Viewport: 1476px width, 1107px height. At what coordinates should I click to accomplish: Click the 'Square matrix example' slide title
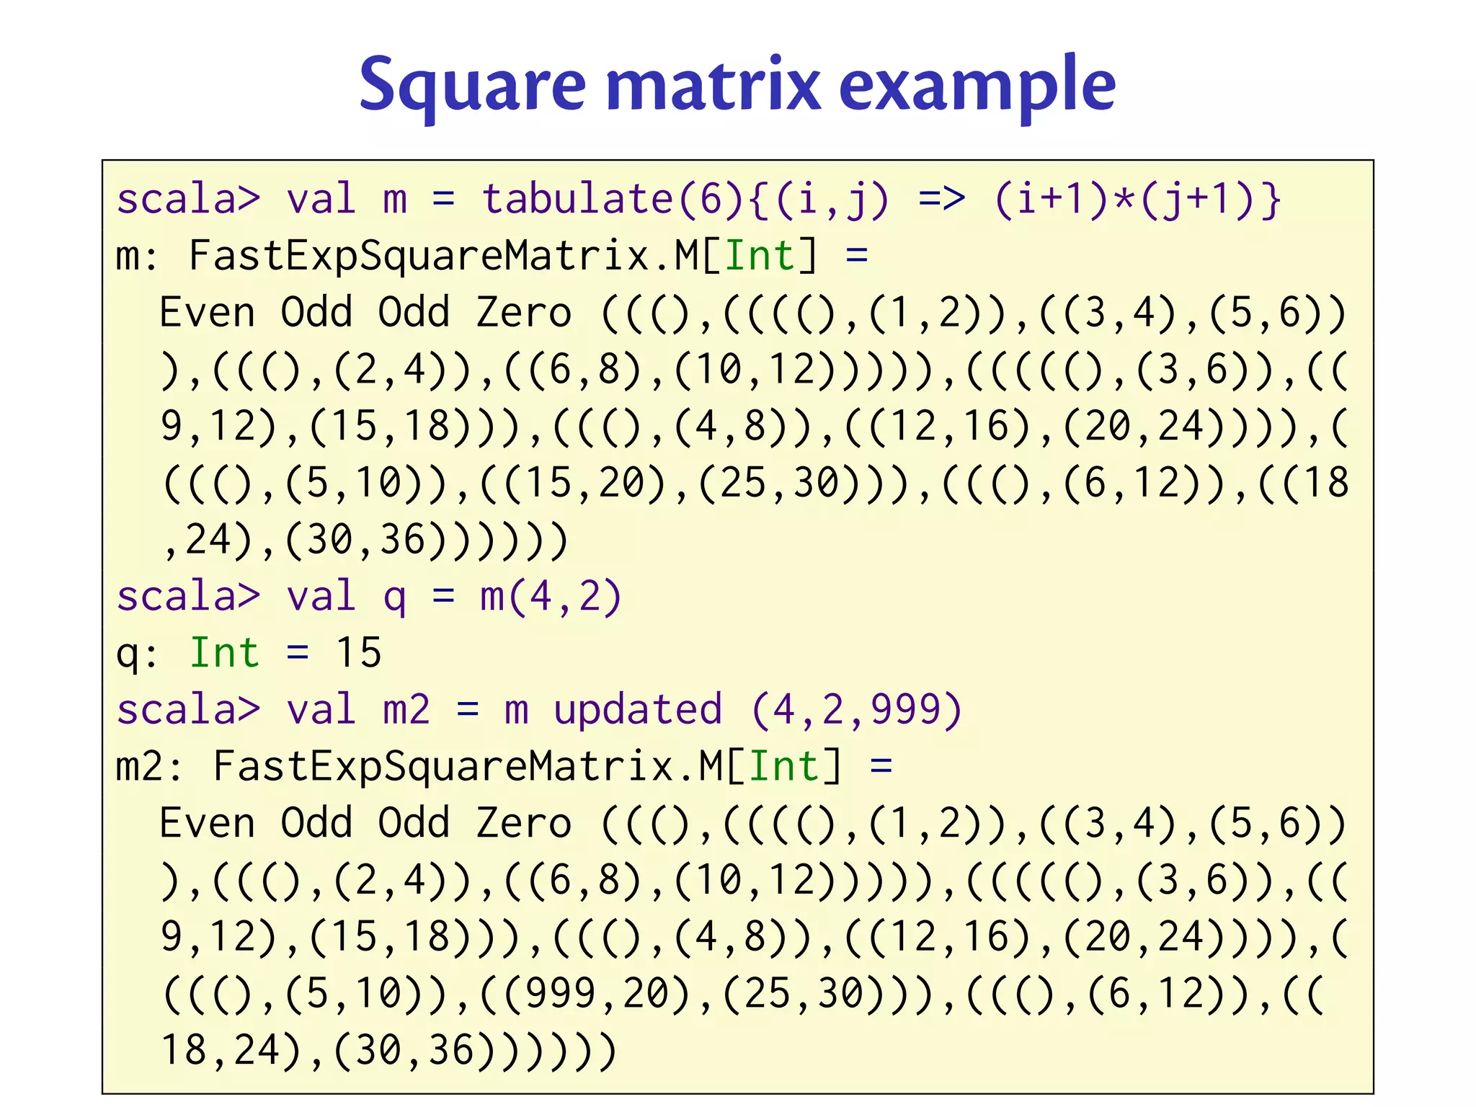pos(737,85)
